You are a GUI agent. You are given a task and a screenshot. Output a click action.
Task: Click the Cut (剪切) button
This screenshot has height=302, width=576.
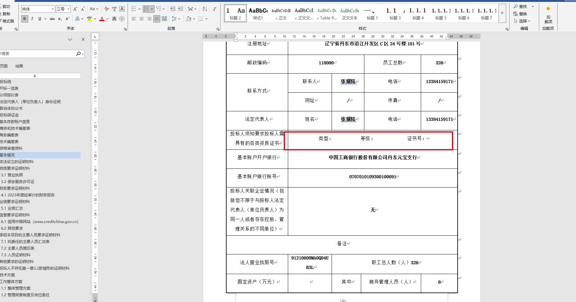[6, 7]
